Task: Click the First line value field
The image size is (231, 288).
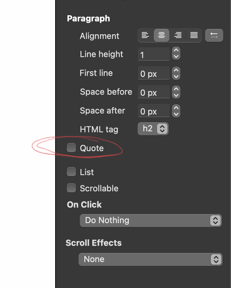Action: (153, 74)
